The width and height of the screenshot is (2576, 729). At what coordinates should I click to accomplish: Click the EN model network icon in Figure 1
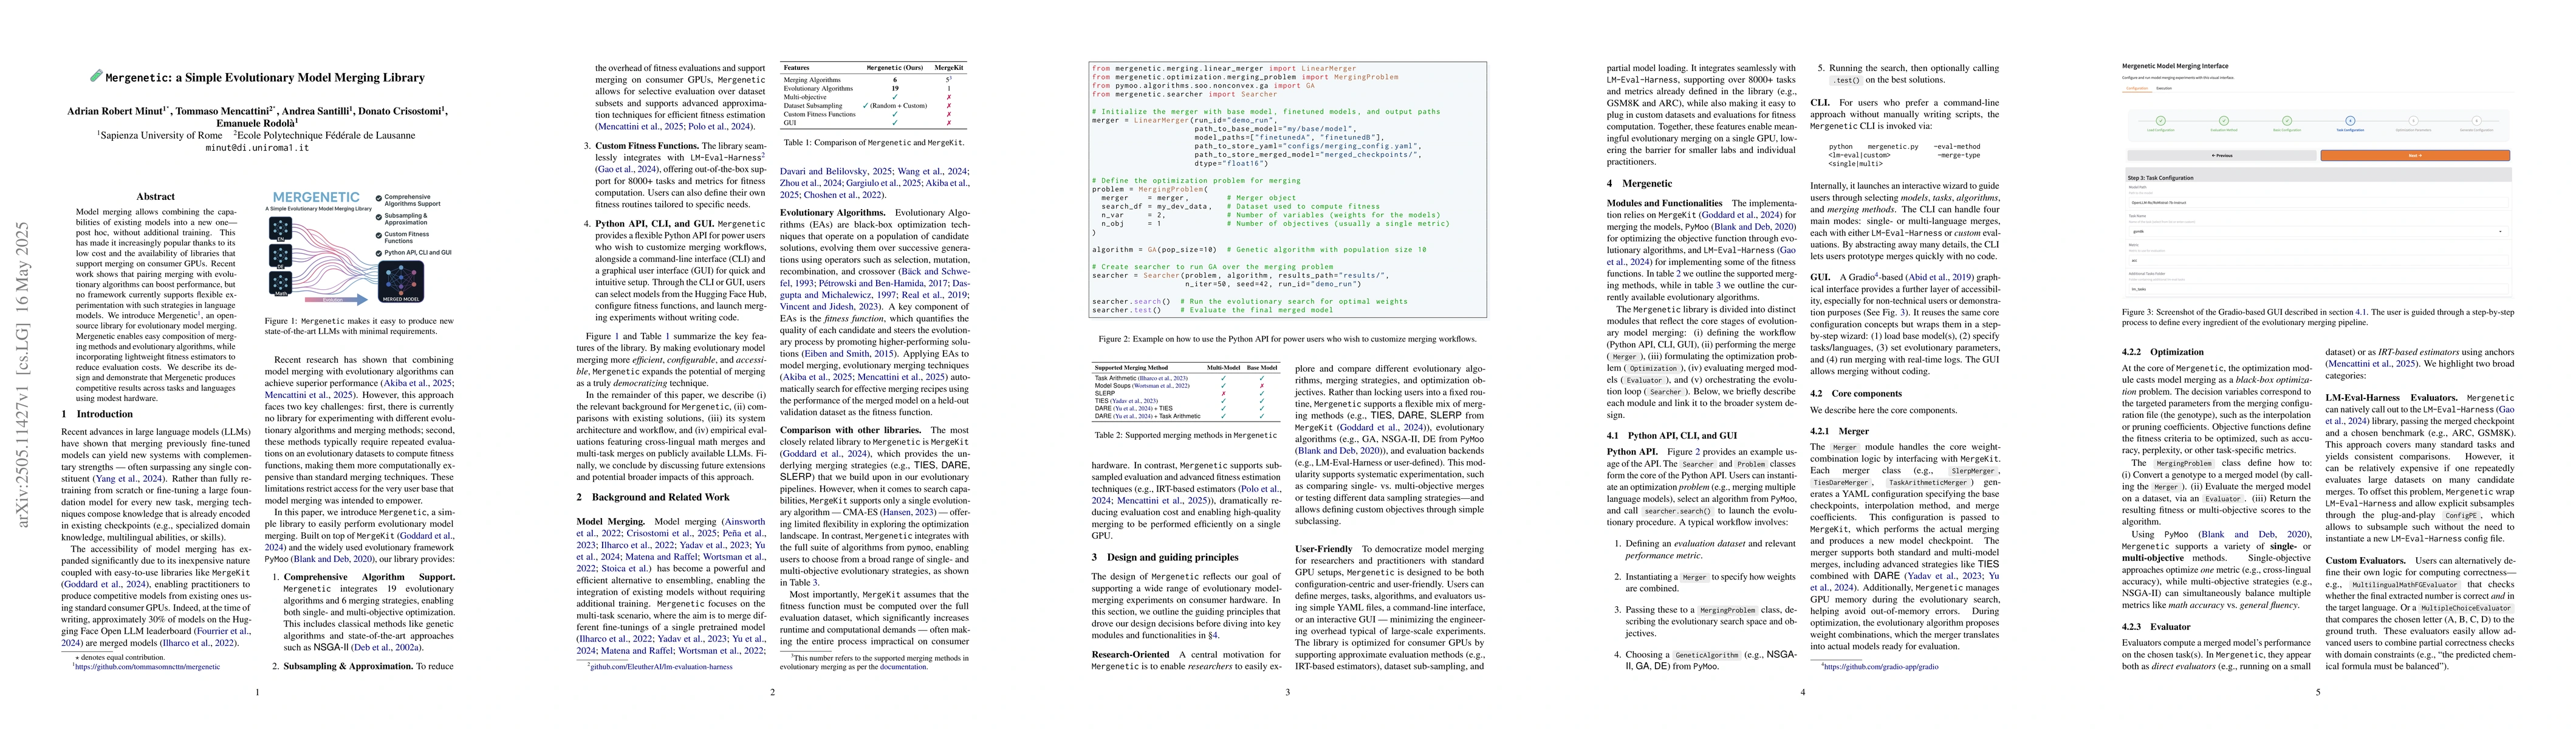281,228
